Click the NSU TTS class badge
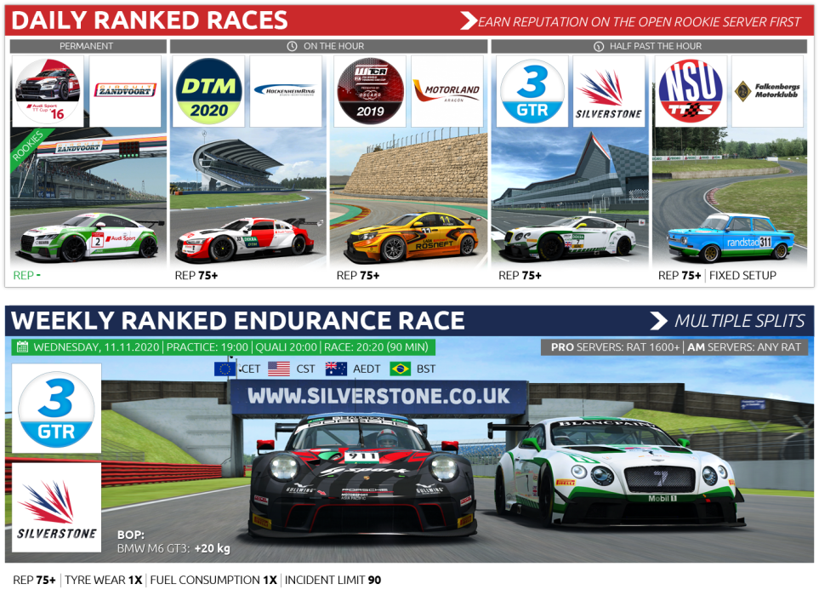819x601 pixels. tap(691, 91)
